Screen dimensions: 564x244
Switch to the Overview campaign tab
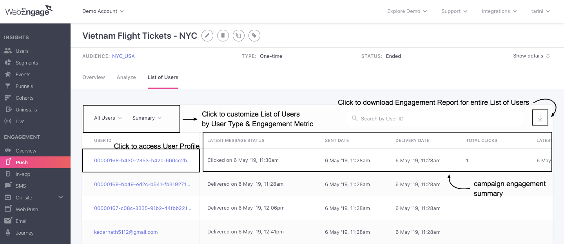tap(94, 77)
